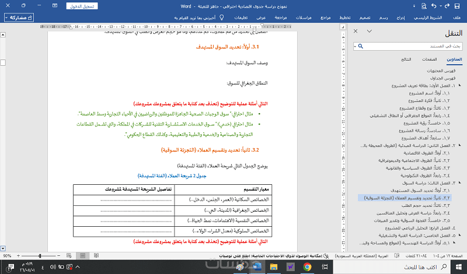467x274 pixels.
Task: Open the عرض (View) ribbon tab
Action: (261, 17)
